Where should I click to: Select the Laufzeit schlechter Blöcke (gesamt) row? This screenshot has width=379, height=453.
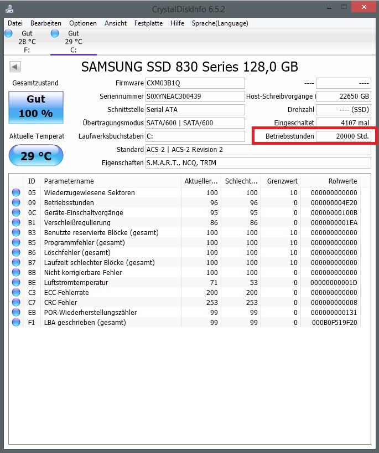point(184,262)
